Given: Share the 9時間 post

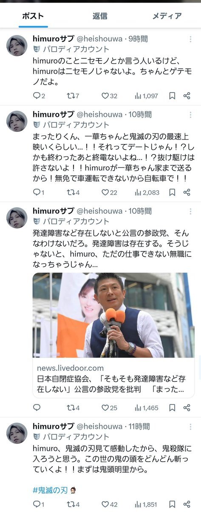Looking at the screenshot, I should pos(187,96).
